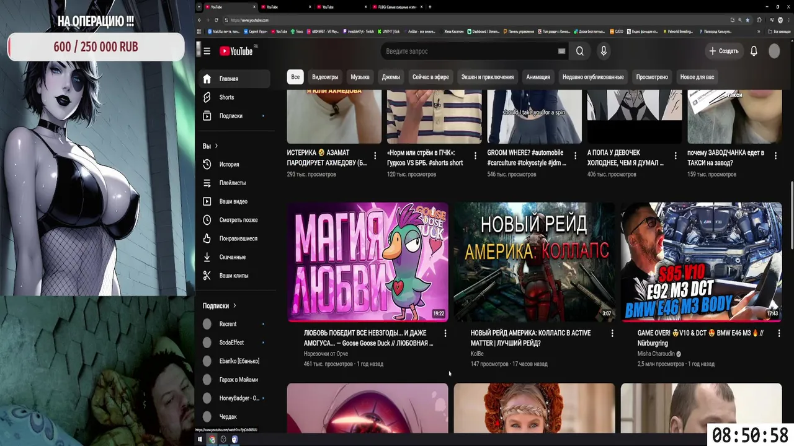Screen dimensions: 794x446
Task: Open the new browser tab button
Action: [430, 7]
